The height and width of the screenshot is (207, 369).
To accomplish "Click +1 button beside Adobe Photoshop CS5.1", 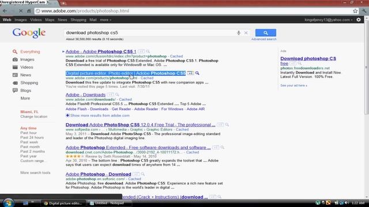I will (x=141, y=51).
